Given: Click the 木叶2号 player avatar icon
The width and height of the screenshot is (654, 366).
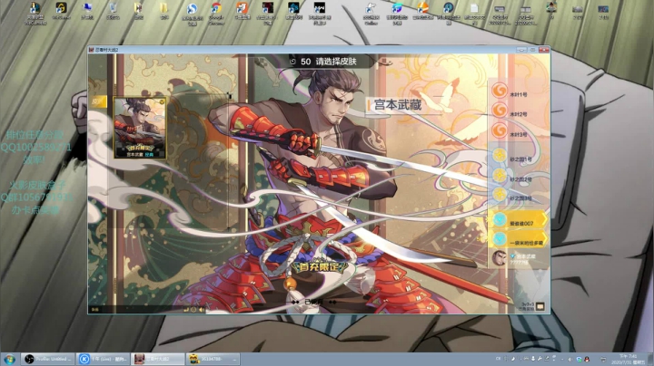Looking at the screenshot, I should [499, 111].
